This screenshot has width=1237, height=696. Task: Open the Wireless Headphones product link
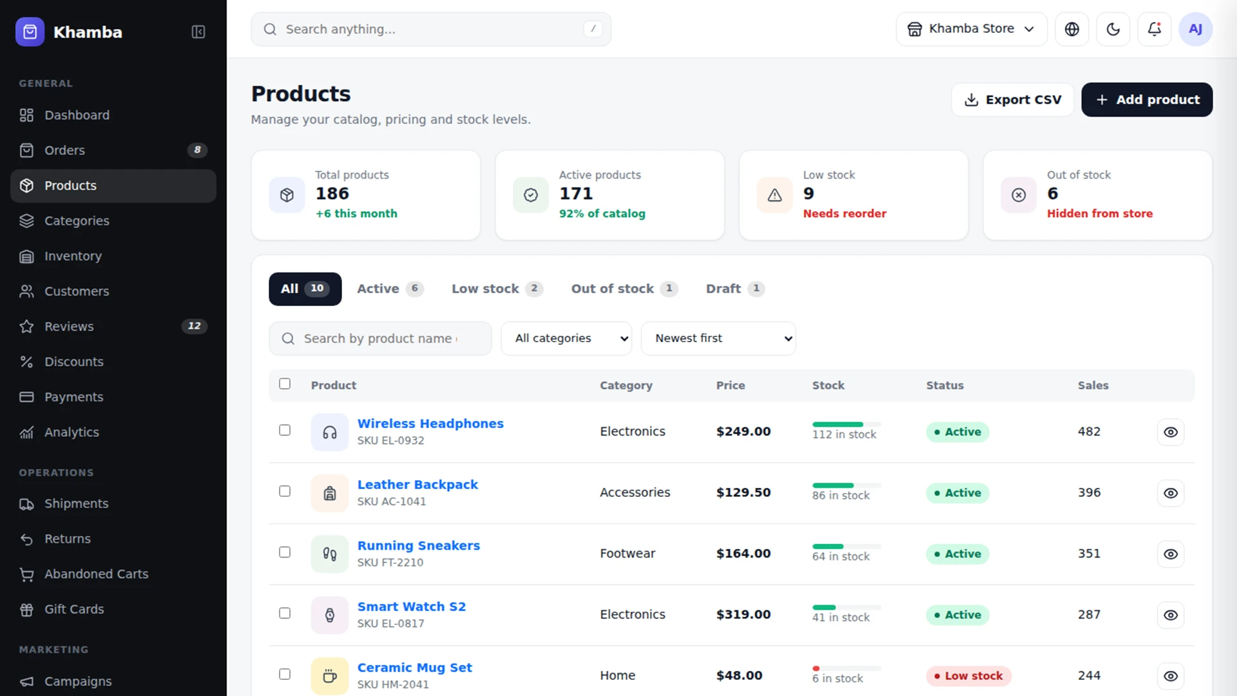coord(430,423)
